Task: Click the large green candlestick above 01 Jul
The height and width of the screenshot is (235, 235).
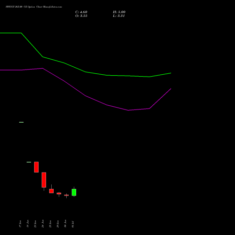Action: point(74,192)
